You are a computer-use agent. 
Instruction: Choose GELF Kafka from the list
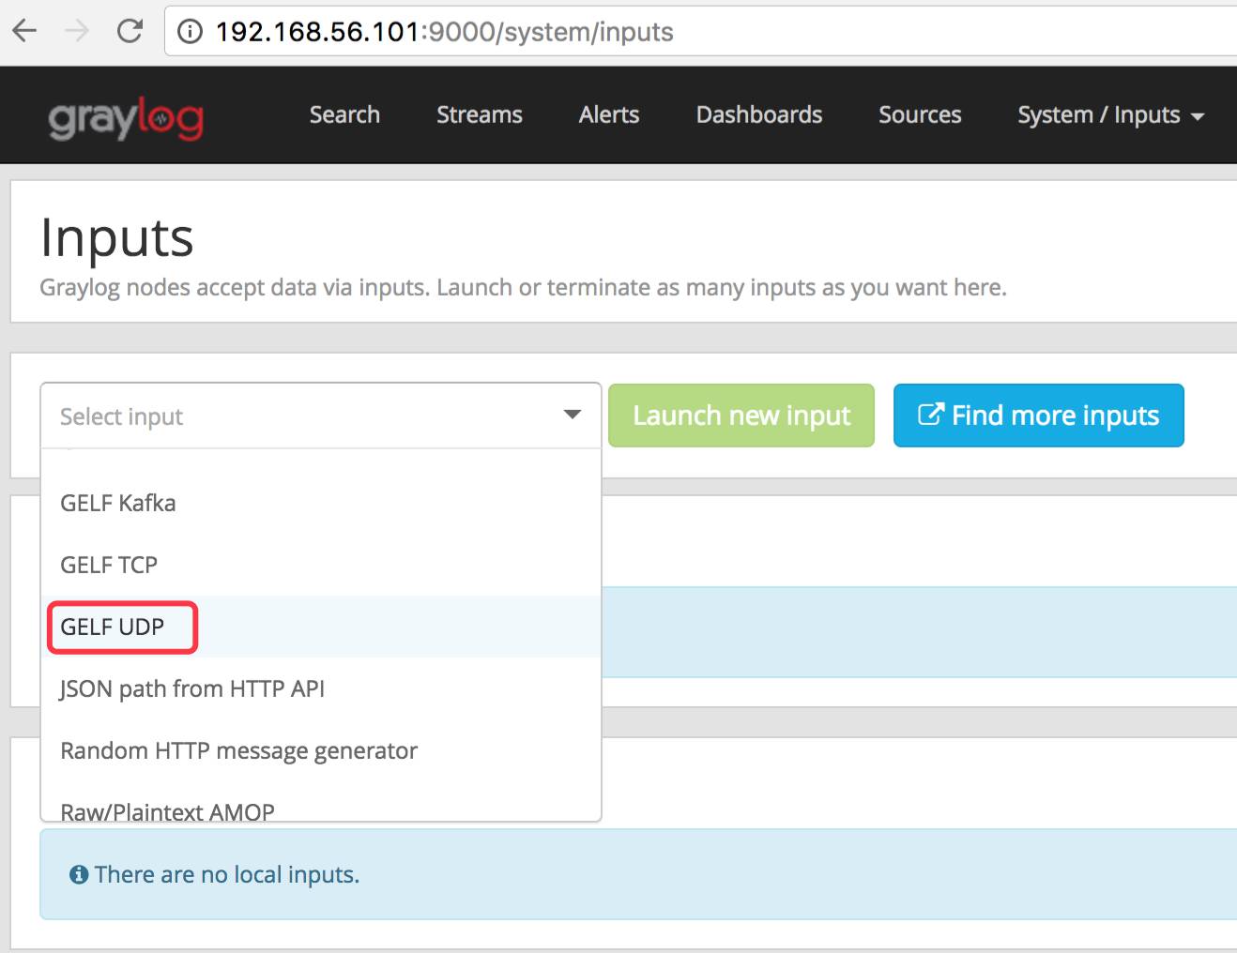321,503
